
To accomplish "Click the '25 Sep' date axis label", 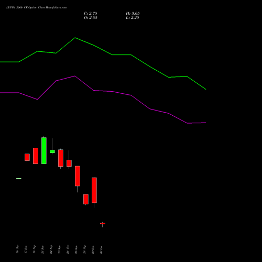I will click(76, 249).
